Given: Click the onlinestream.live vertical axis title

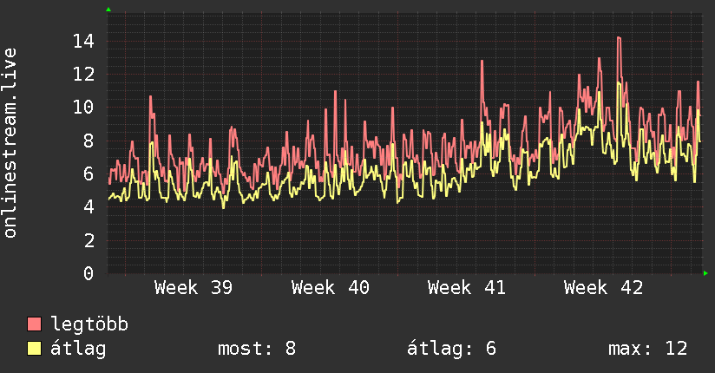Looking at the screenshot, I should pos(10,143).
